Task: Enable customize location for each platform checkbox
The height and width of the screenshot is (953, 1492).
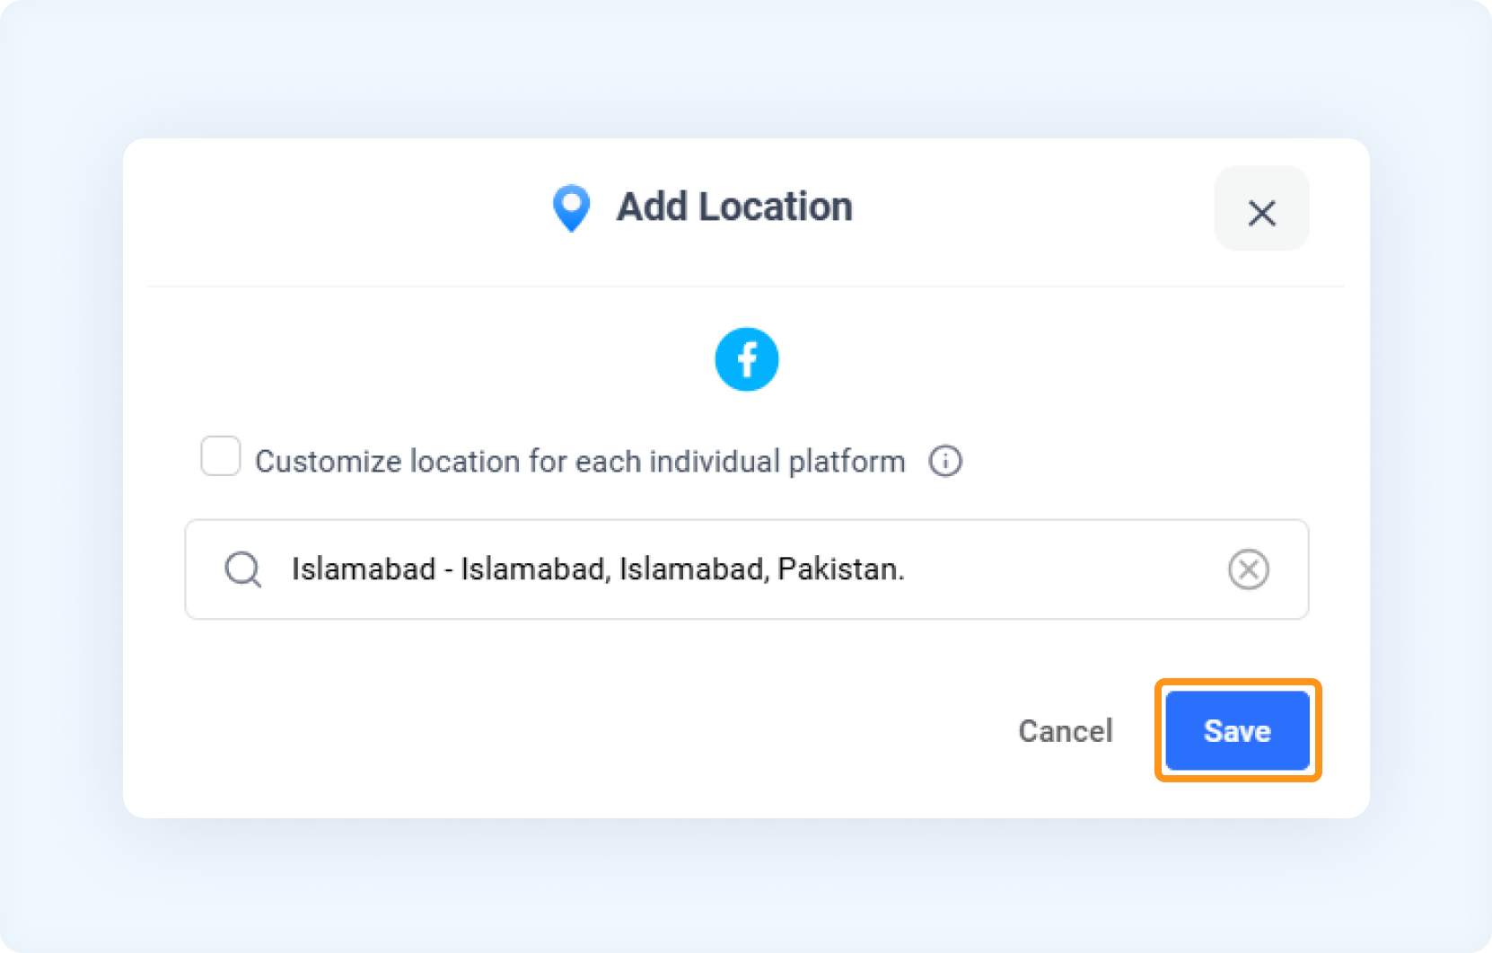Action: pos(220,456)
